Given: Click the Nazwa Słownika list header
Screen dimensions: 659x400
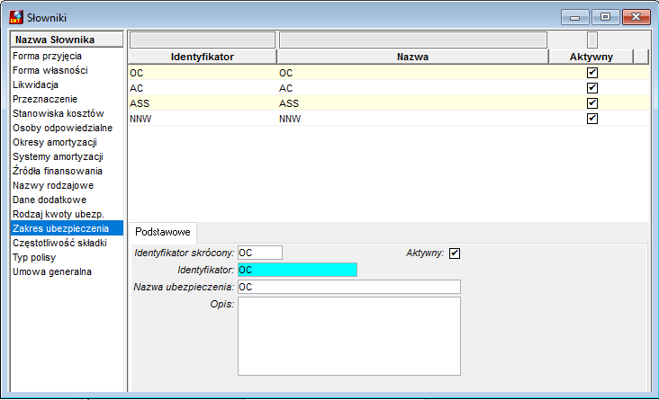Looking at the screenshot, I should [x=67, y=40].
